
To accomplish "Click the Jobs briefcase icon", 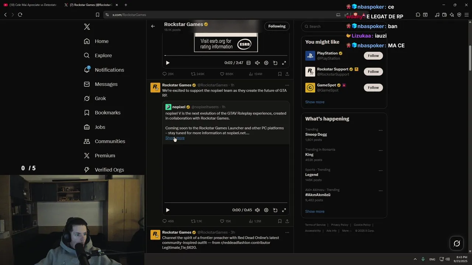I will coord(87,127).
